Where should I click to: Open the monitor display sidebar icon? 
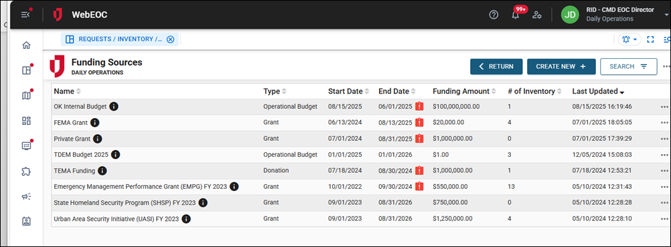tap(27, 146)
